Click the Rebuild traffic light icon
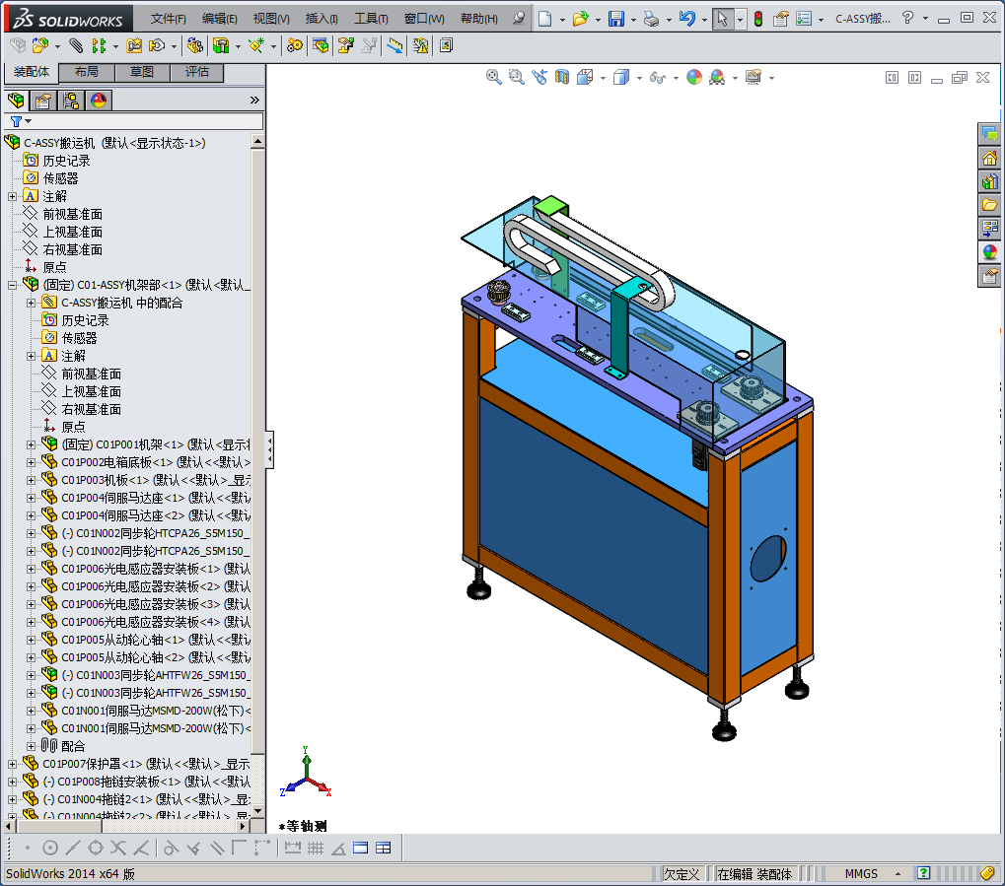Viewport: 1005px width, 886px height. pos(757,19)
